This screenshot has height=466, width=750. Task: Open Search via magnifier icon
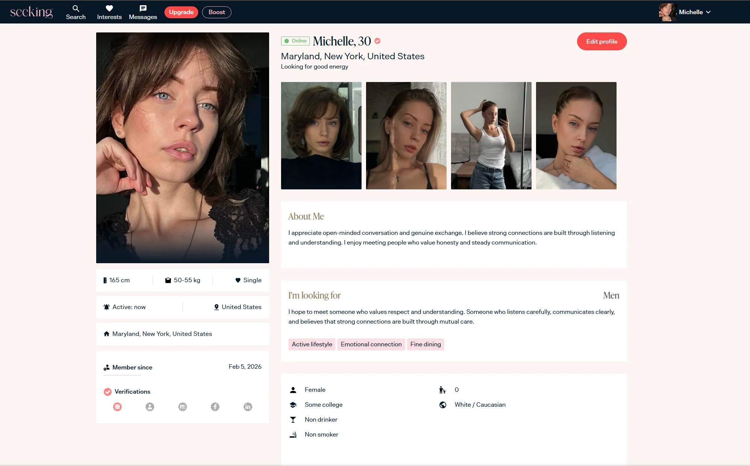point(76,9)
